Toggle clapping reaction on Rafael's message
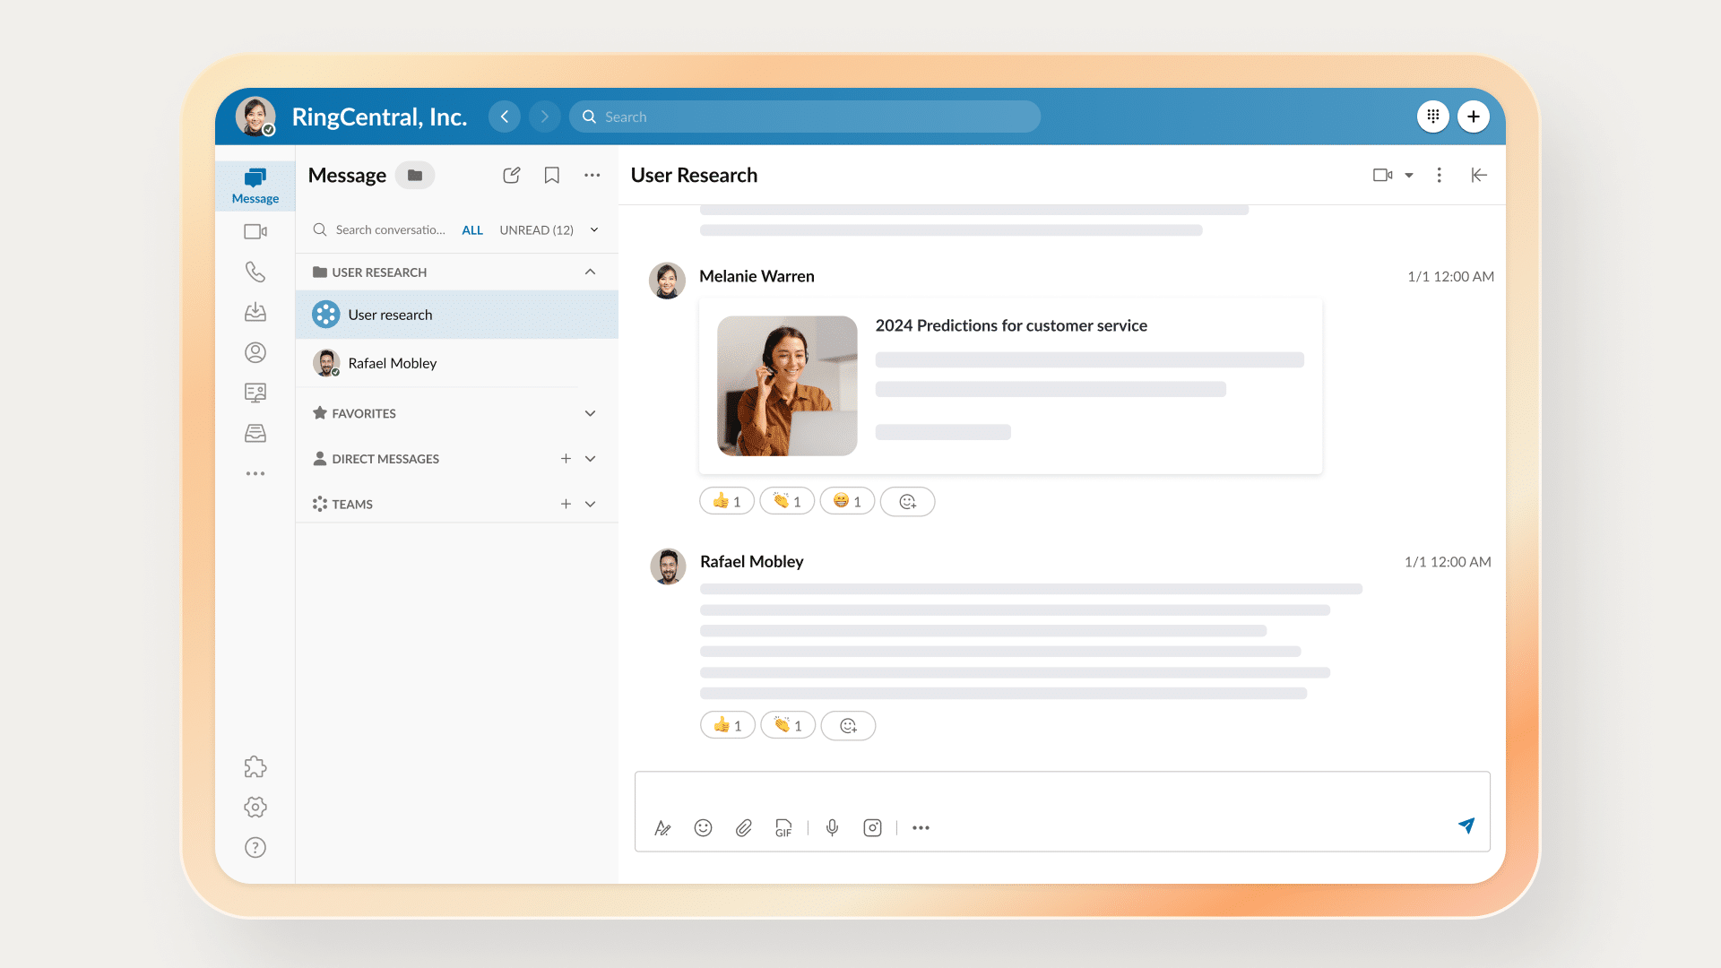 tap(788, 726)
